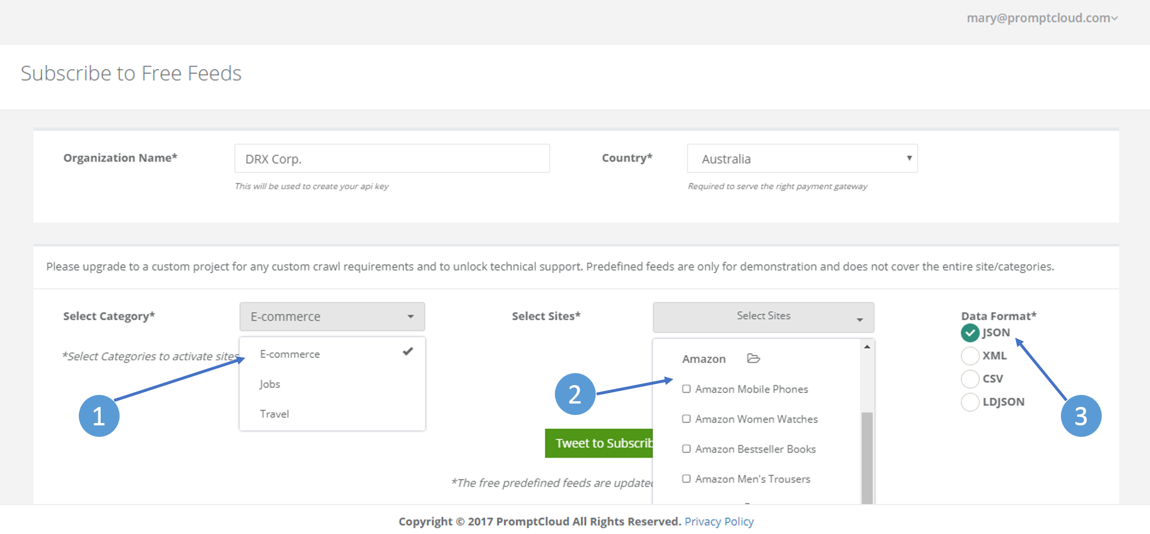Screen dimensions: 1150x534
Task: Click the Organization Name input field
Action: 392,159
